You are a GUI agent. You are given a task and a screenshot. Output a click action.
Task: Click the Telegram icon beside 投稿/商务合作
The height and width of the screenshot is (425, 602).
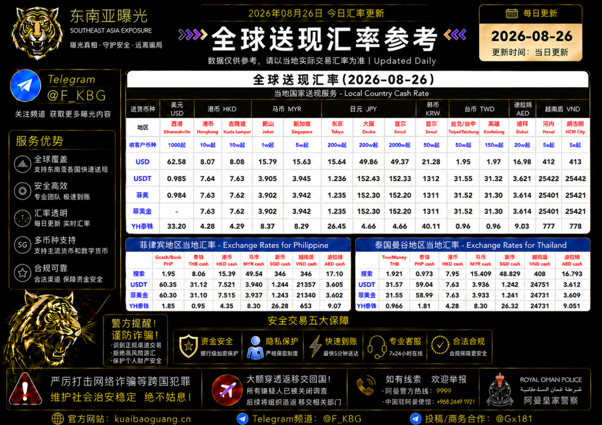tap(416, 419)
